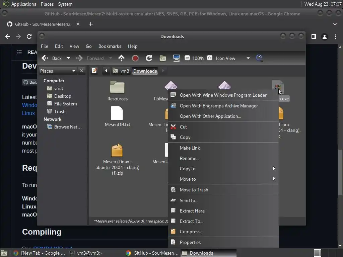Toggle the text location edit icon
The width and height of the screenshot is (343, 257).
click(94, 71)
